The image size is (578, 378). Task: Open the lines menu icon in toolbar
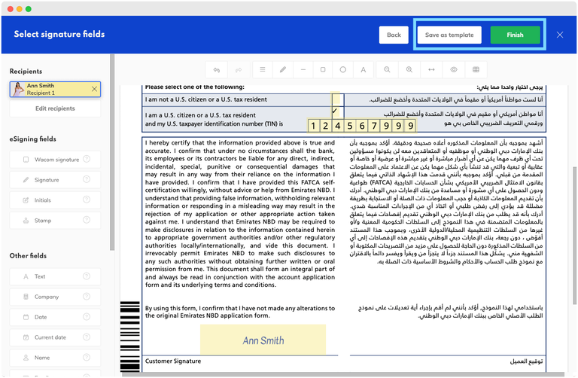pyautogui.click(x=263, y=69)
